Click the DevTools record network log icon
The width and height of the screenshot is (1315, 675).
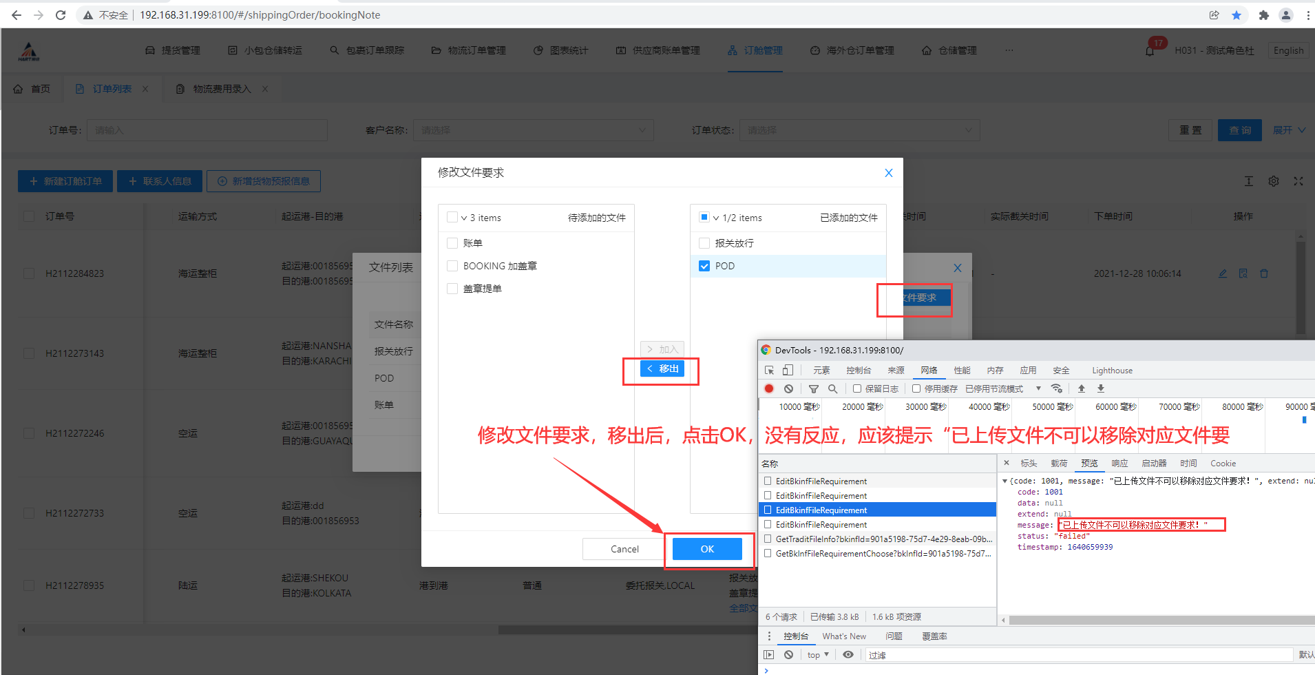[769, 388]
